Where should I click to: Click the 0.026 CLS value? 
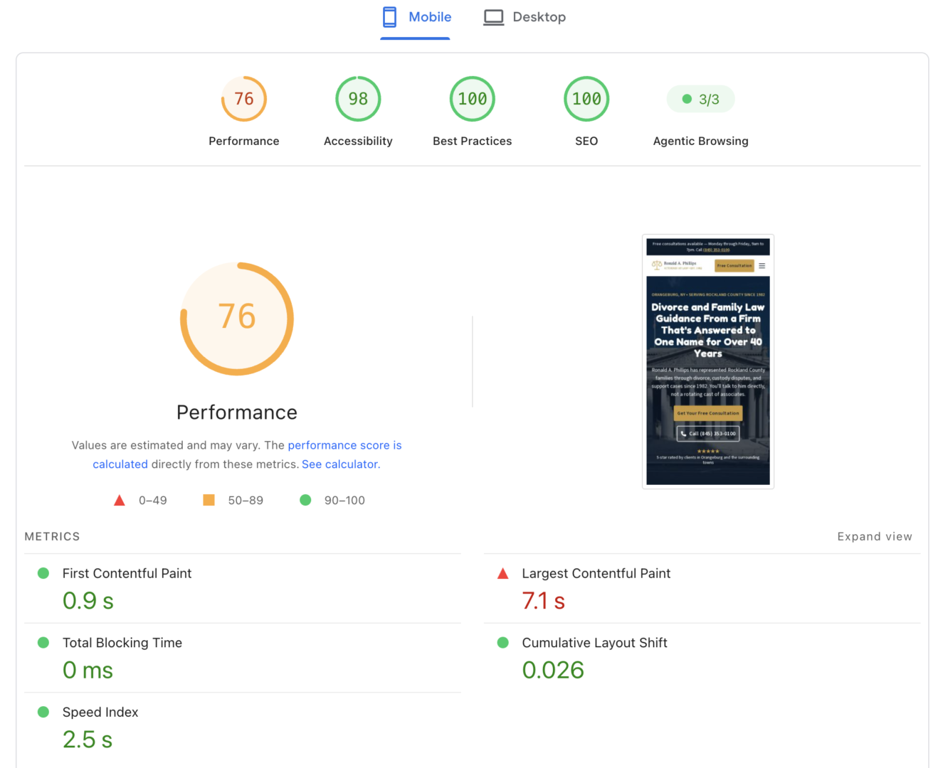point(553,670)
